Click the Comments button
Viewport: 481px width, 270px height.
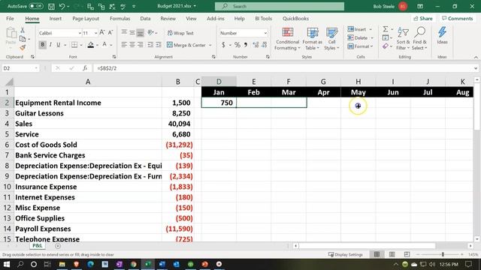tap(458, 19)
